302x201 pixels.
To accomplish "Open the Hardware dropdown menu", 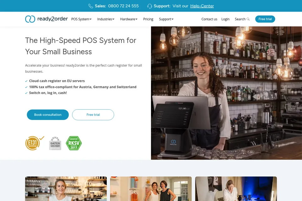I will click(x=129, y=19).
